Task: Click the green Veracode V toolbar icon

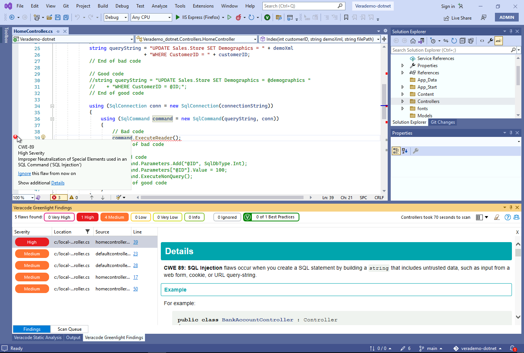Action: [x=267, y=17]
